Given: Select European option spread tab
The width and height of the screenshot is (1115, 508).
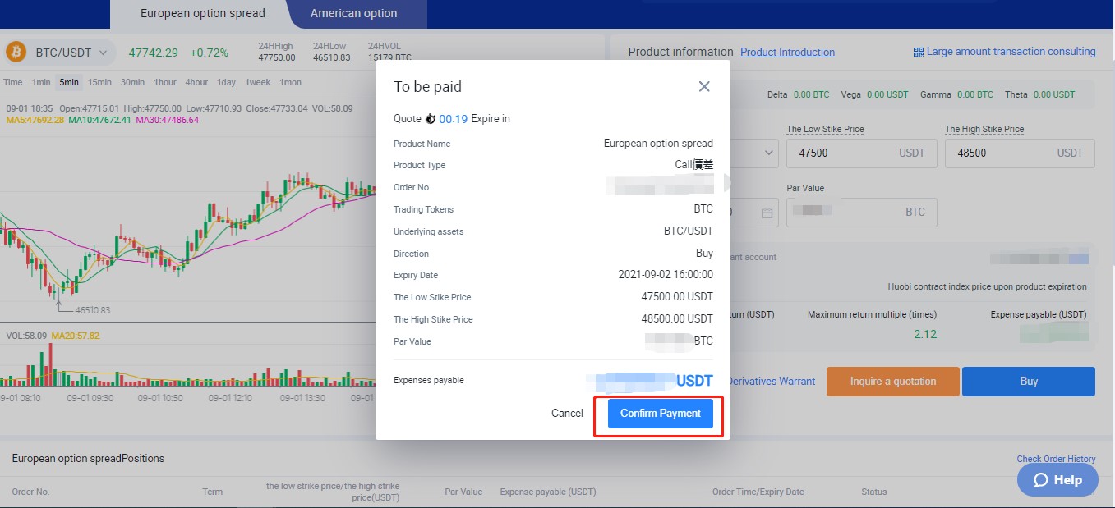Looking at the screenshot, I should tap(202, 13).
